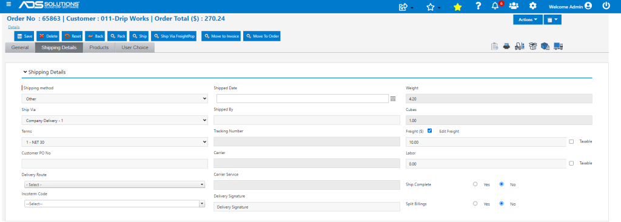Click the yellow favorite star
Viewport: 621px width, 222px height.
point(457,7)
